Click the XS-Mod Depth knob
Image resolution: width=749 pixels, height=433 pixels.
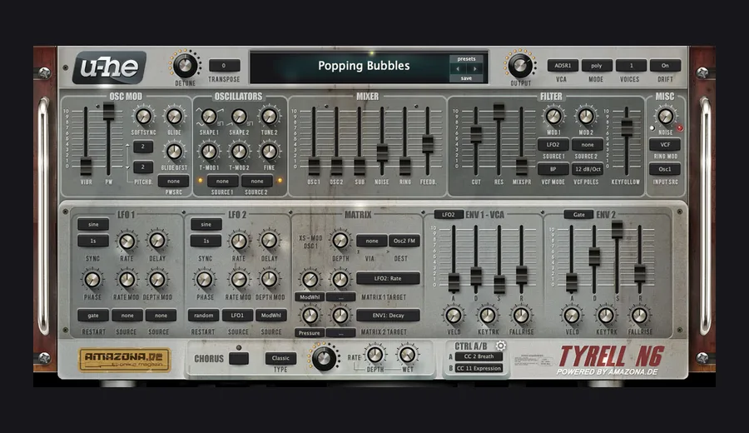pos(340,241)
